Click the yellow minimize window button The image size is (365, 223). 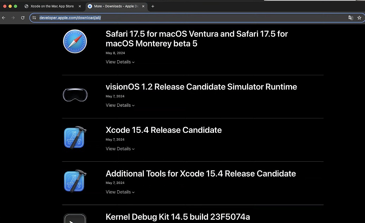tap(10, 6)
